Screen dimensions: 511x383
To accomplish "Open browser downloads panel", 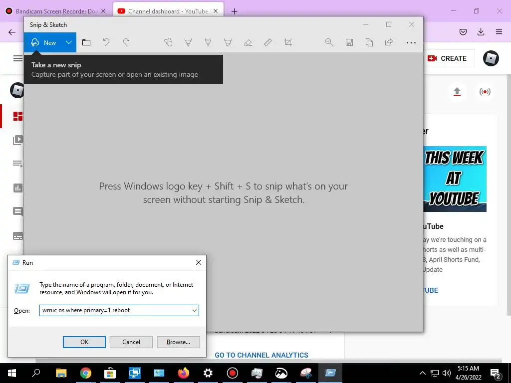I will (x=481, y=32).
